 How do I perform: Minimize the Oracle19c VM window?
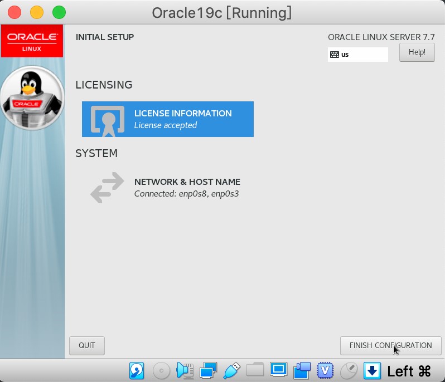pyautogui.click(x=37, y=13)
